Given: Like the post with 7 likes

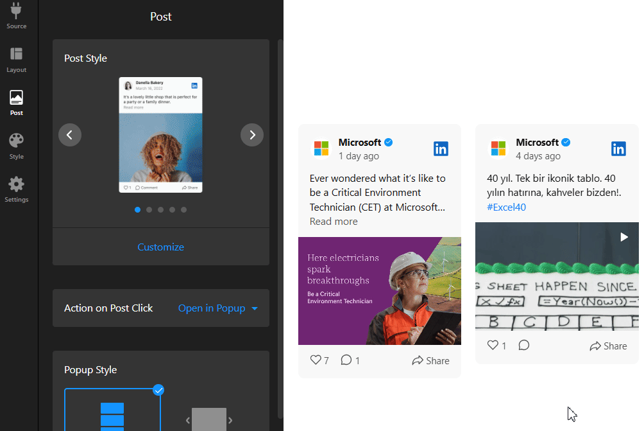Looking at the screenshot, I should [319, 360].
